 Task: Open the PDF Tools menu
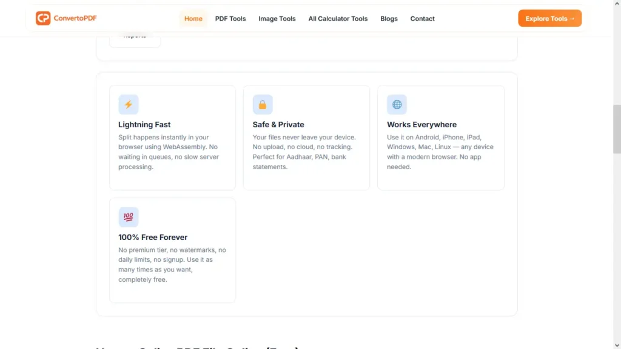tap(230, 19)
